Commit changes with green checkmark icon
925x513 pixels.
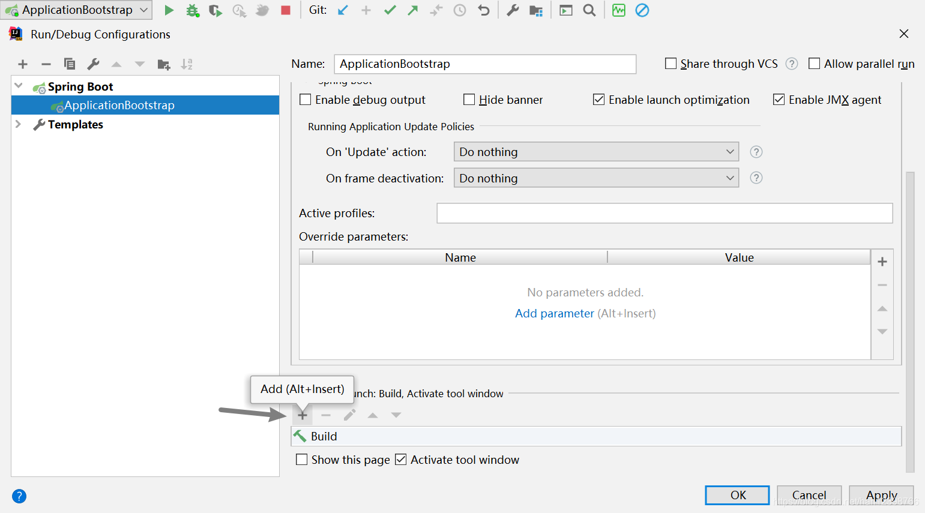point(390,10)
